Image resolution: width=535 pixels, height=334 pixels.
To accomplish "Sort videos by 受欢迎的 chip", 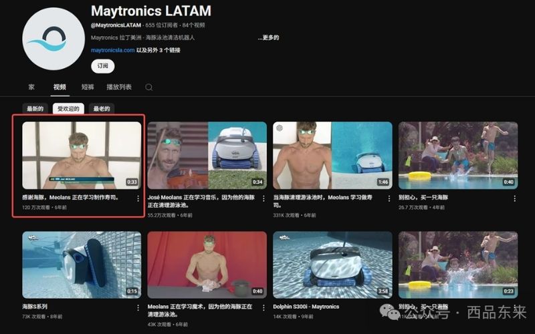I will coord(68,109).
